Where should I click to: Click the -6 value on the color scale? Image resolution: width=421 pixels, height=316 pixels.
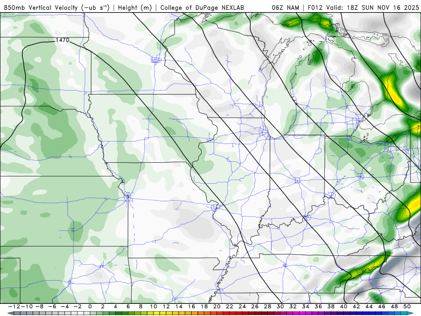tap(52, 307)
